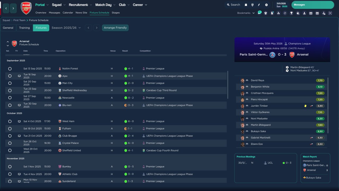Click the shirt icon in shortcuts bar

click(266, 13)
